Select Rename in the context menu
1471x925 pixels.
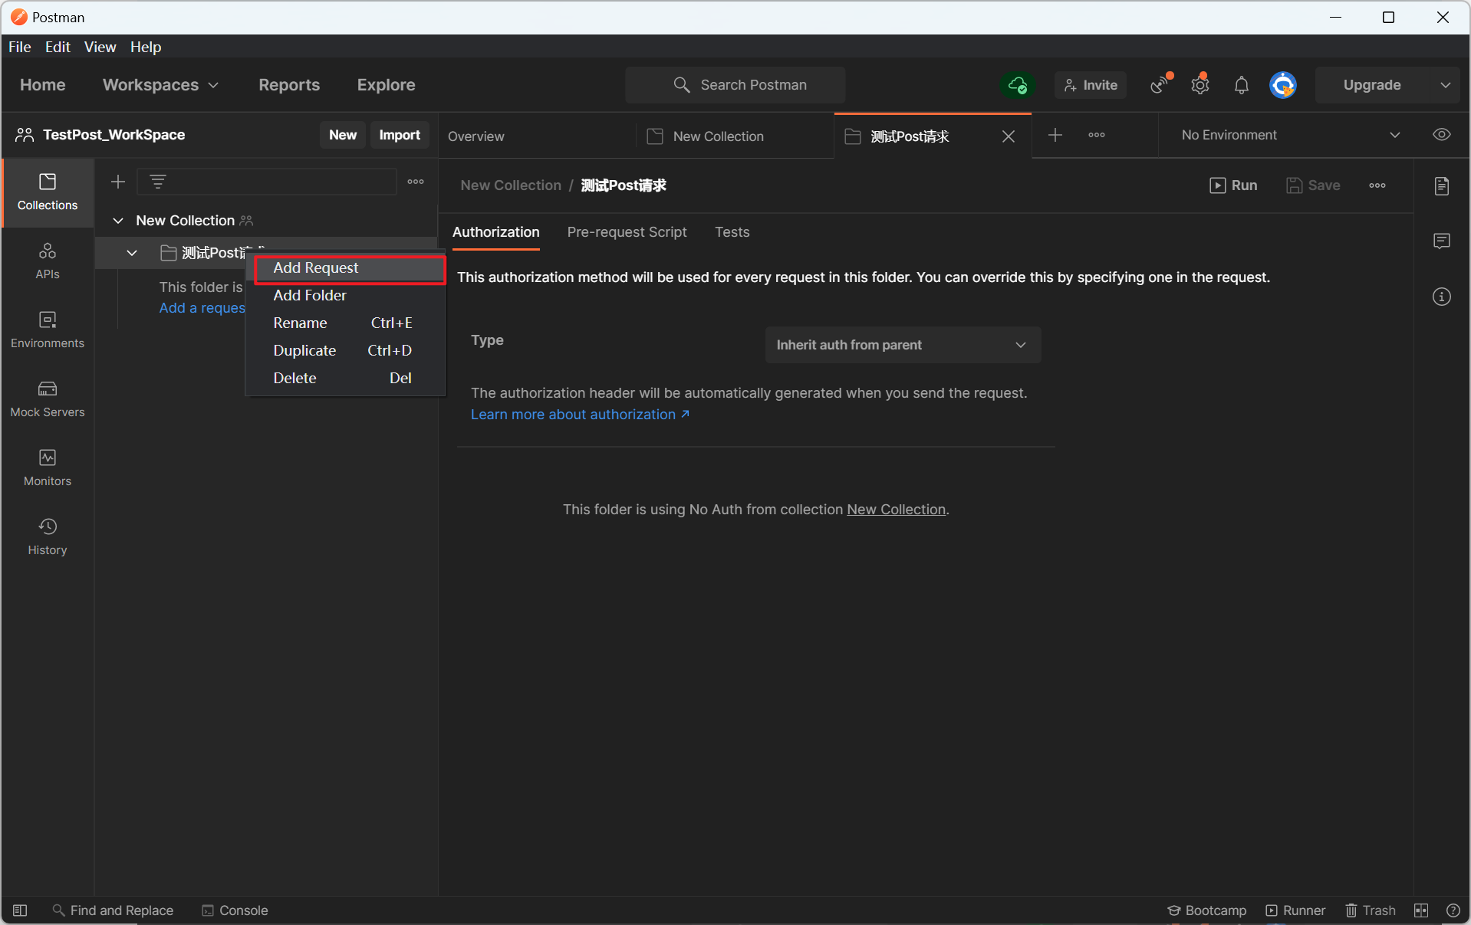345,323
